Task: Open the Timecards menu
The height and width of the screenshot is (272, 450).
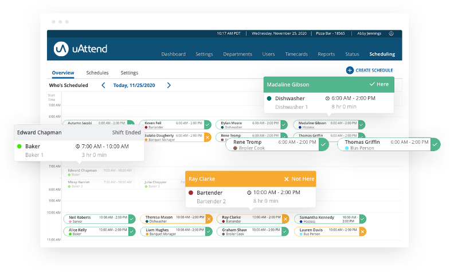Action: [296, 54]
